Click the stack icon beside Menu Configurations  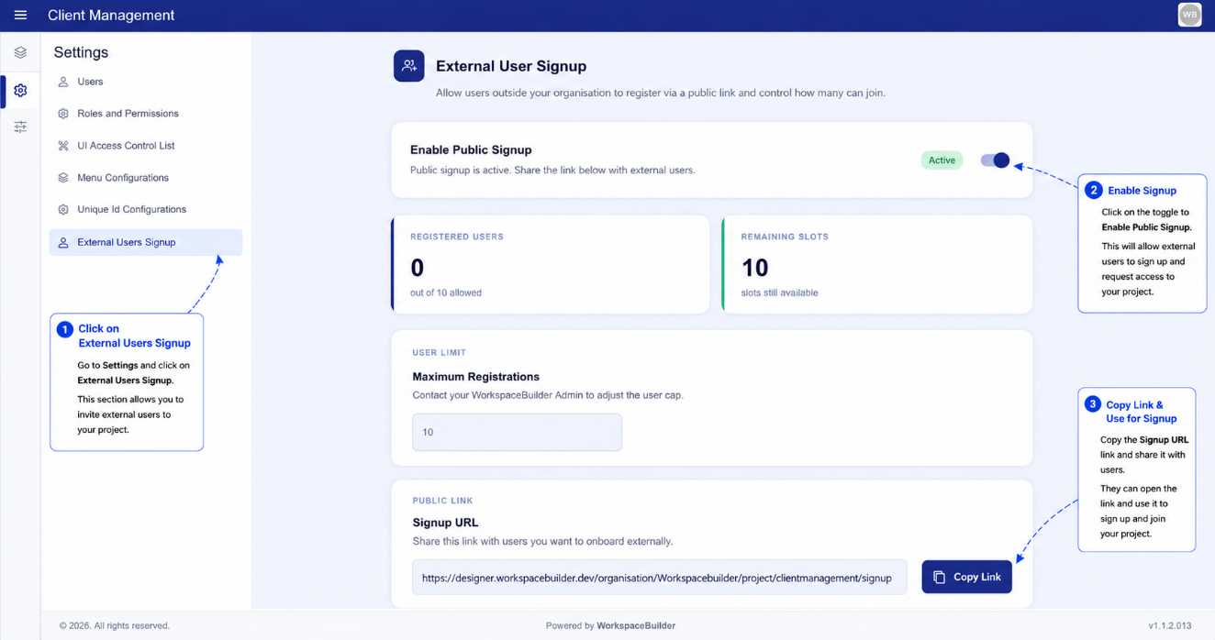(63, 178)
